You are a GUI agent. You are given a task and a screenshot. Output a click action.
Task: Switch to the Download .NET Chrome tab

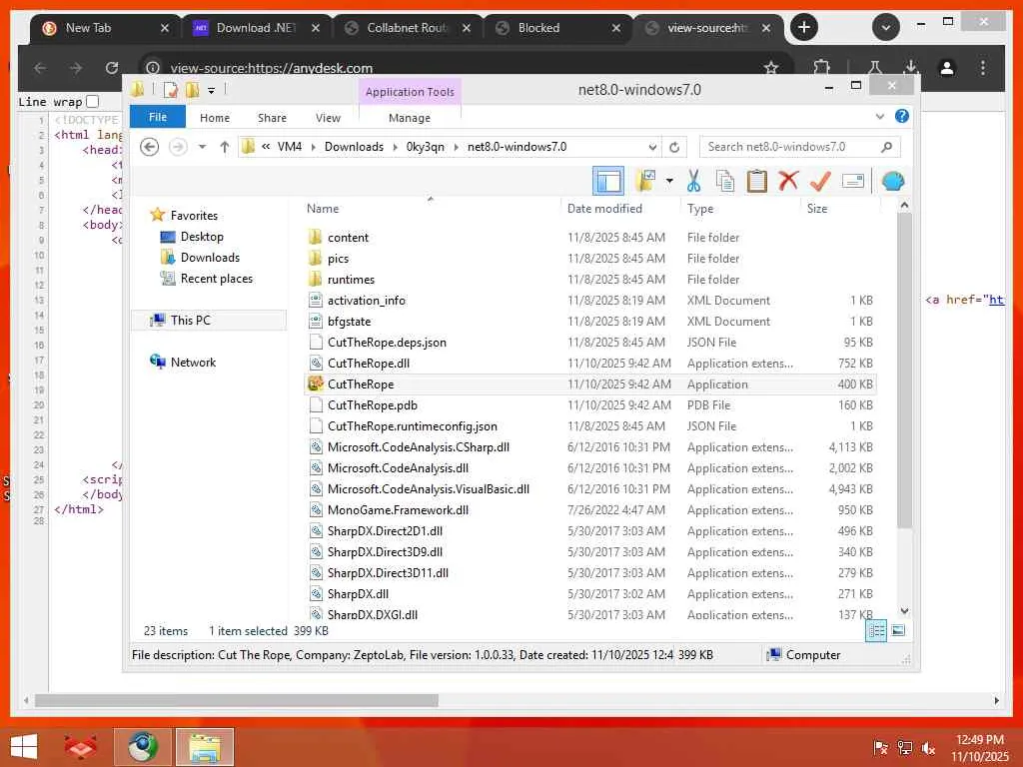[x=256, y=28]
